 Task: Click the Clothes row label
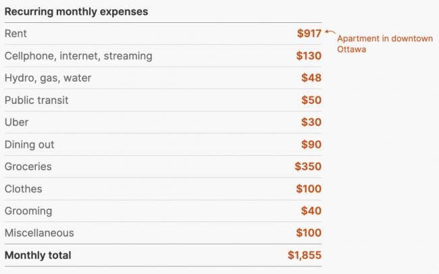[23, 189]
